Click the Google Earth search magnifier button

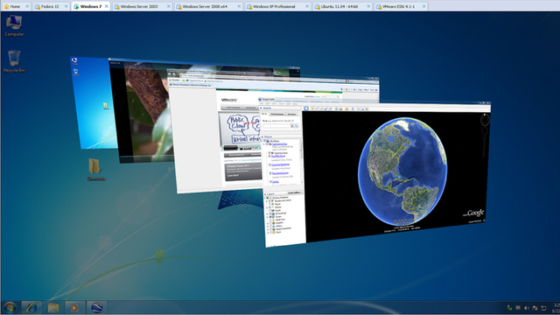[297, 126]
